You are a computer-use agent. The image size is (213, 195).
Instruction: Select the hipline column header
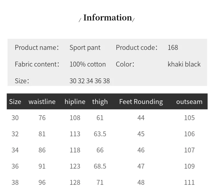(75, 102)
